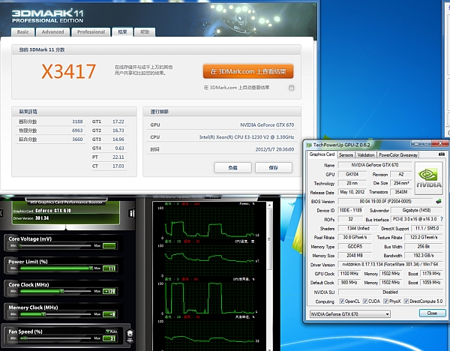Screen dimensions: 450x351
Task: Click the Memory Clock value box showing +0
Action: (x=109, y=314)
